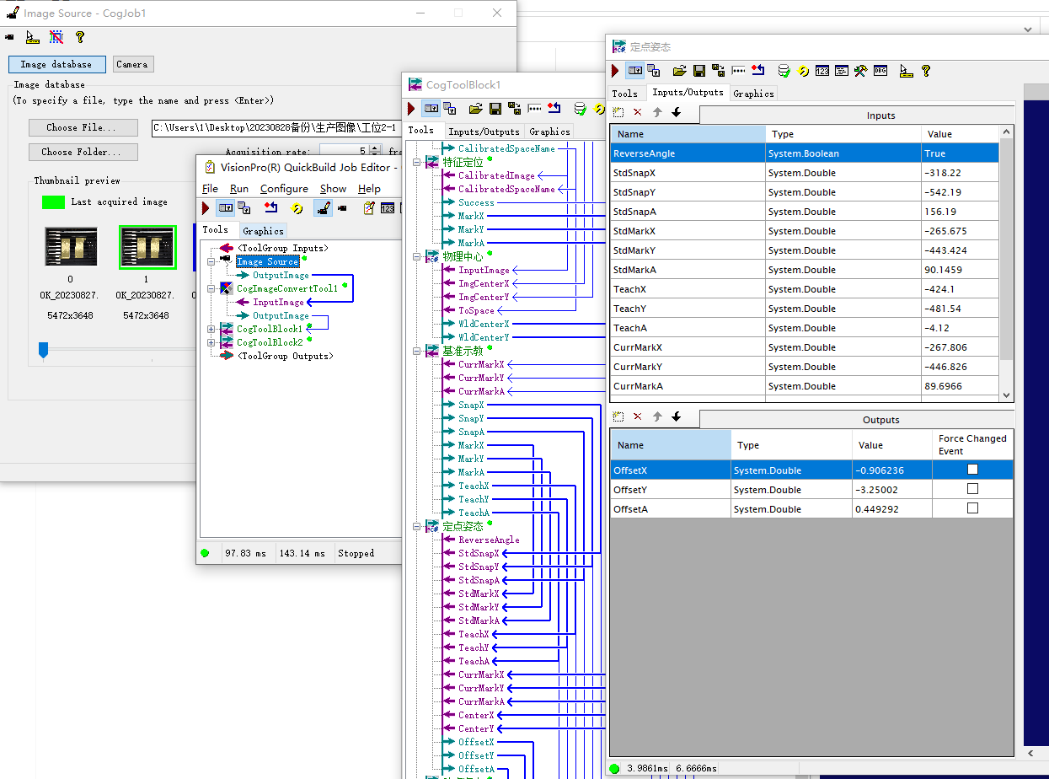1049x779 pixels.
Task: Select the WldCenterX terminal in CogToolBlock1
Action: click(x=484, y=324)
